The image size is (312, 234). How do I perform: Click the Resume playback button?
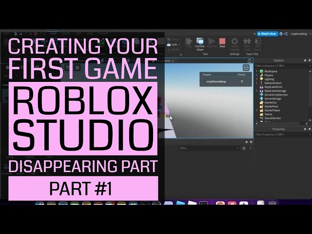pyautogui.click(x=212, y=43)
